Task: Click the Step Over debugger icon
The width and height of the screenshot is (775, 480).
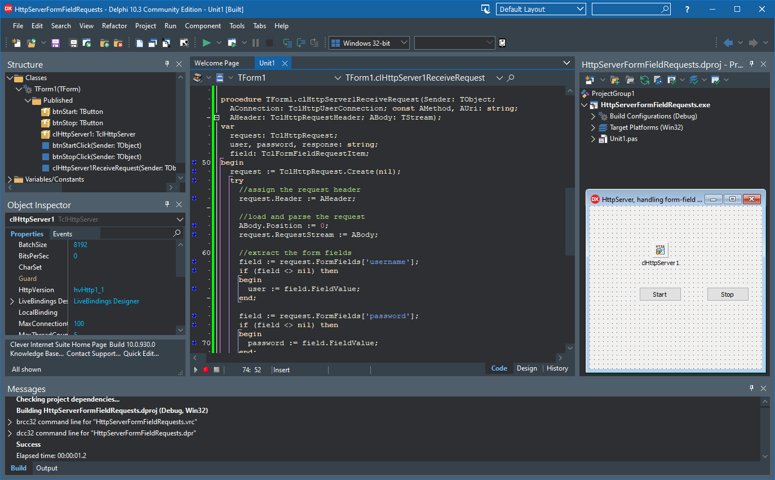Action: [x=301, y=43]
